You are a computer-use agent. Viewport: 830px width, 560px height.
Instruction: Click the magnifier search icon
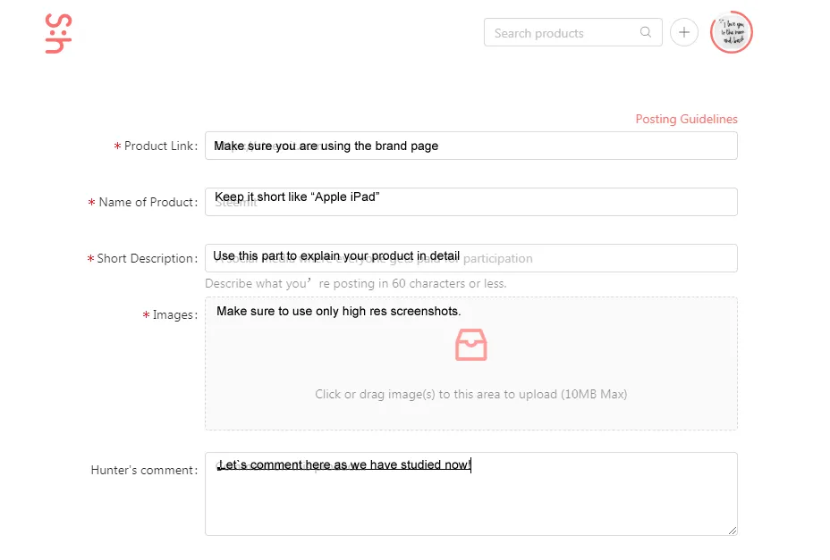coord(646,33)
